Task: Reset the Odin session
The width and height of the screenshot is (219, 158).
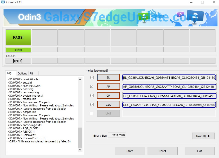Action: (162, 151)
